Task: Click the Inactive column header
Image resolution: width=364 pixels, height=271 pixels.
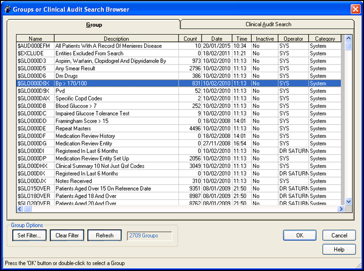Action: [265, 39]
